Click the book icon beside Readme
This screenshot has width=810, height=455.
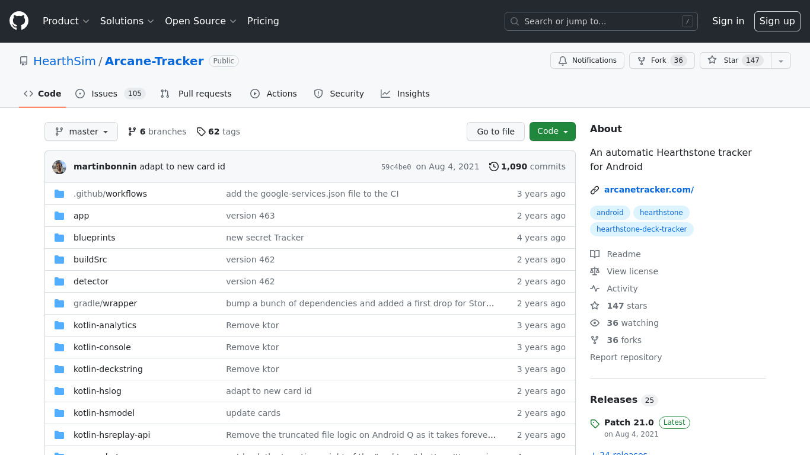click(x=595, y=254)
